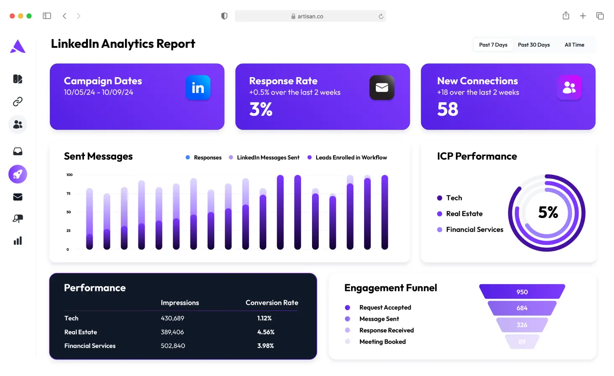This screenshot has width=614, height=376.
Task: Click the 950 funnel top segment
Action: pyautogui.click(x=522, y=292)
